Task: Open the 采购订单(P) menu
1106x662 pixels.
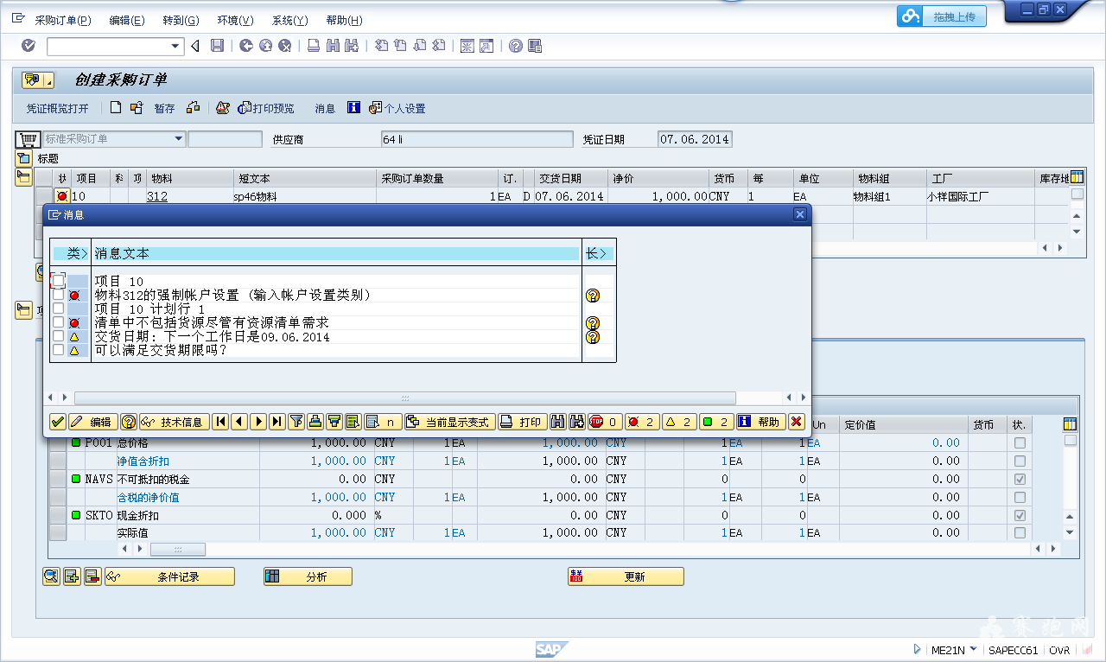Action: pyautogui.click(x=63, y=20)
